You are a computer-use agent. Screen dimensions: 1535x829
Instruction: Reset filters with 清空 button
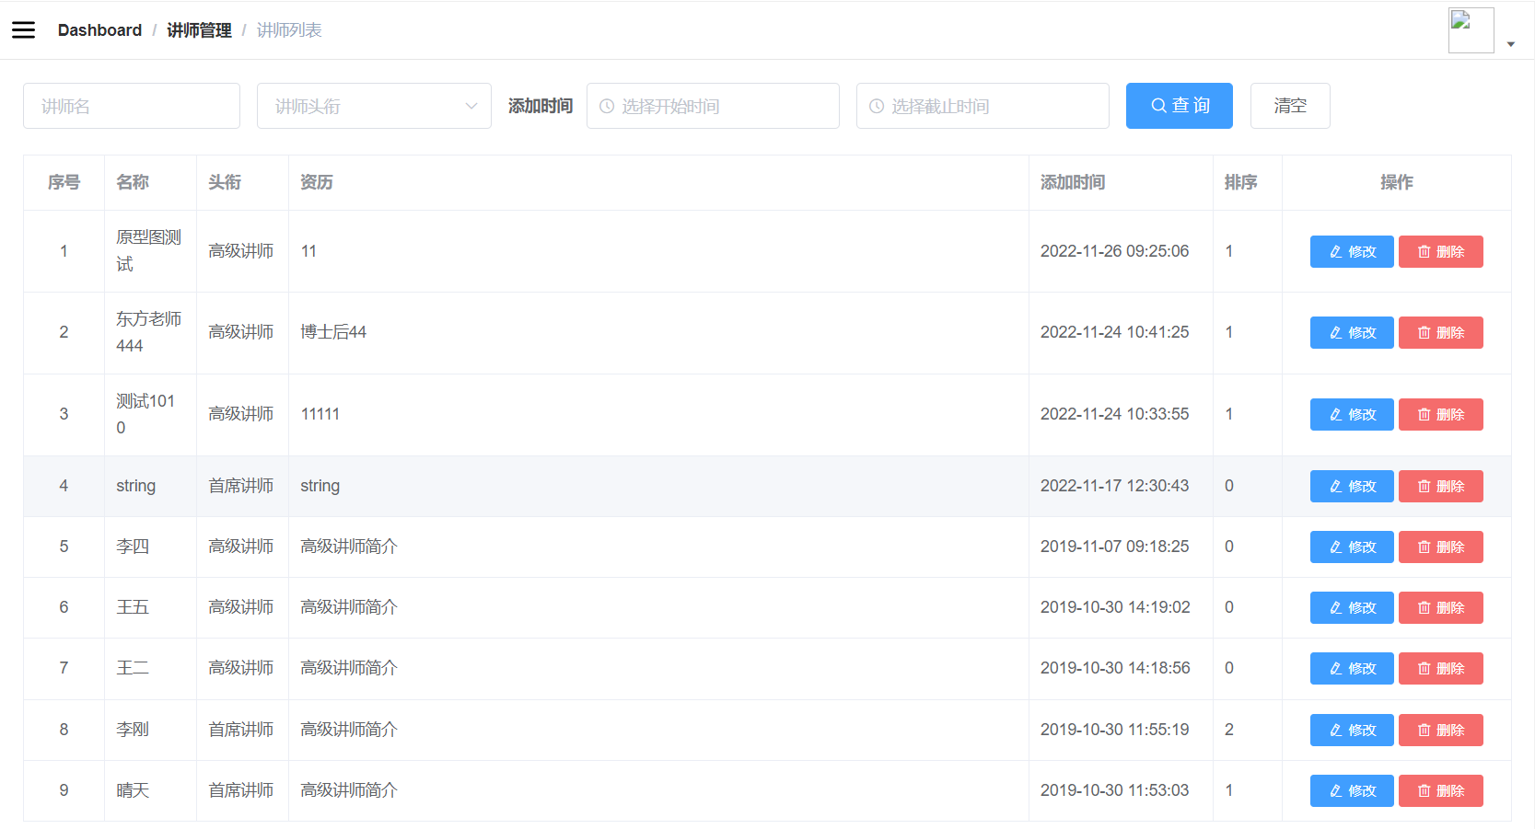pyautogui.click(x=1290, y=106)
